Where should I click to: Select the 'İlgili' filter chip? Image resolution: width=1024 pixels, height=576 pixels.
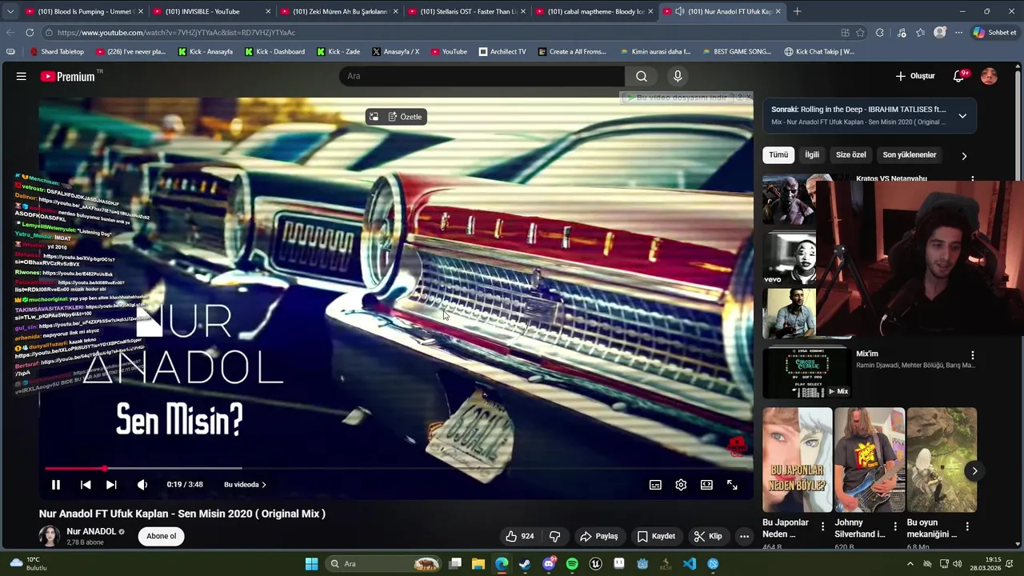[x=812, y=154]
